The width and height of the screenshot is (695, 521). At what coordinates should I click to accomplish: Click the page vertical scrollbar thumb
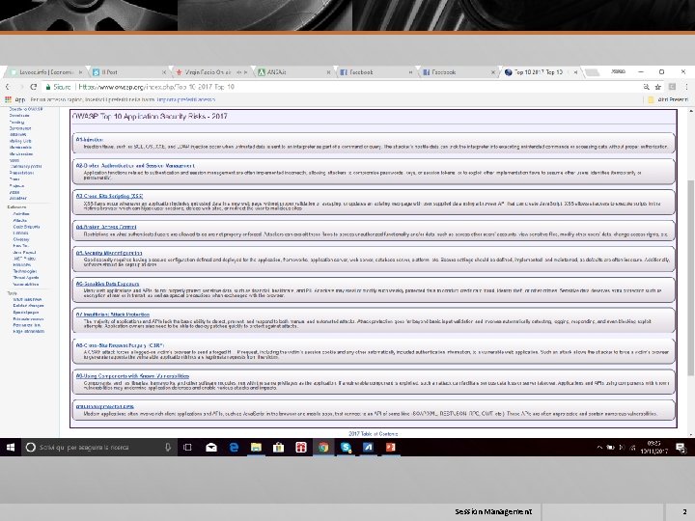pos(691,278)
